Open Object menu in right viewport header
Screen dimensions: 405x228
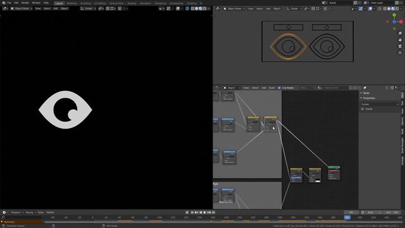(x=277, y=8)
